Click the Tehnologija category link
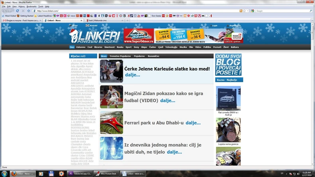Image resolution: width=315 pixels, height=177 pixels. coord(171,47)
